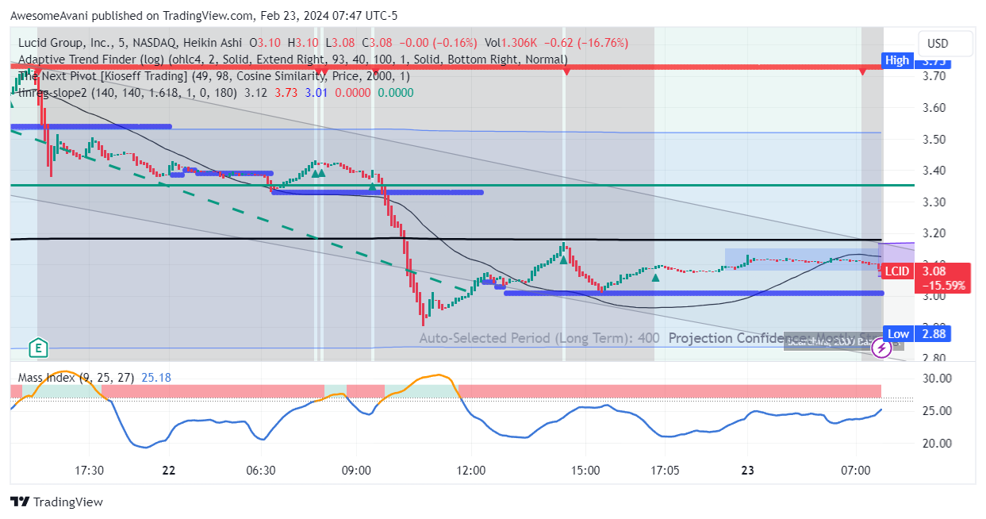
Task: Click the Auto-Selected Period (Long Term): 400 text
Action: click(539, 338)
